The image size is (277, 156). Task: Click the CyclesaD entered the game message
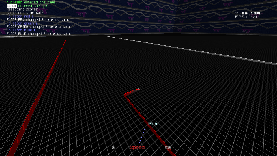31,2
